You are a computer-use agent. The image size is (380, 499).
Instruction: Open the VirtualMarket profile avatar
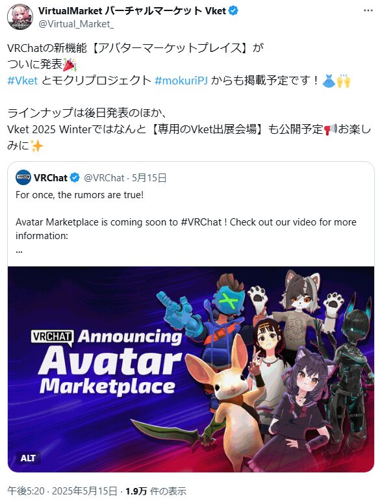(x=19, y=17)
